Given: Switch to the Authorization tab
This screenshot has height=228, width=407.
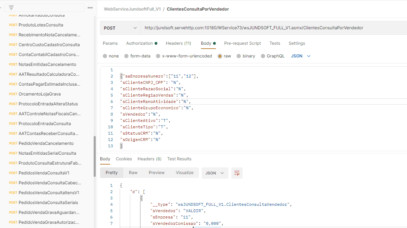Looking at the screenshot, I should (140, 43).
